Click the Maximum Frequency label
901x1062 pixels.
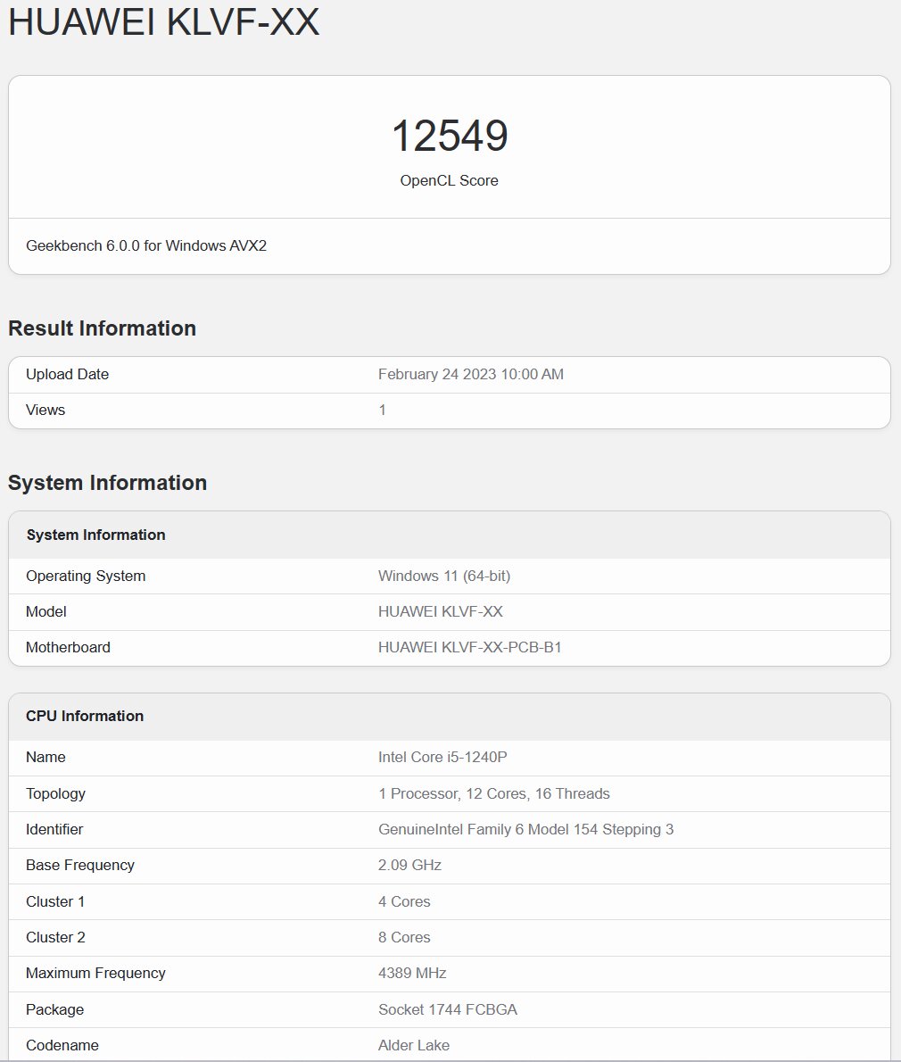pos(95,974)
